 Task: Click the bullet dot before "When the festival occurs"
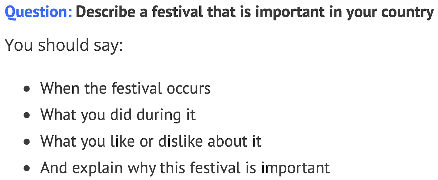tap(27, 89)
